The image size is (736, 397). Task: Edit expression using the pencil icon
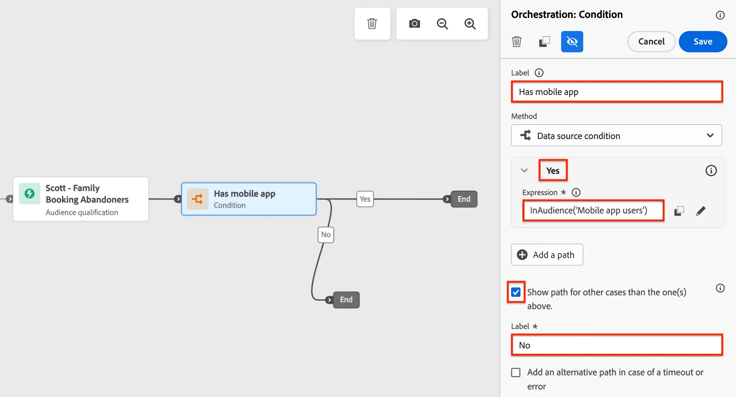pos(701,211)
